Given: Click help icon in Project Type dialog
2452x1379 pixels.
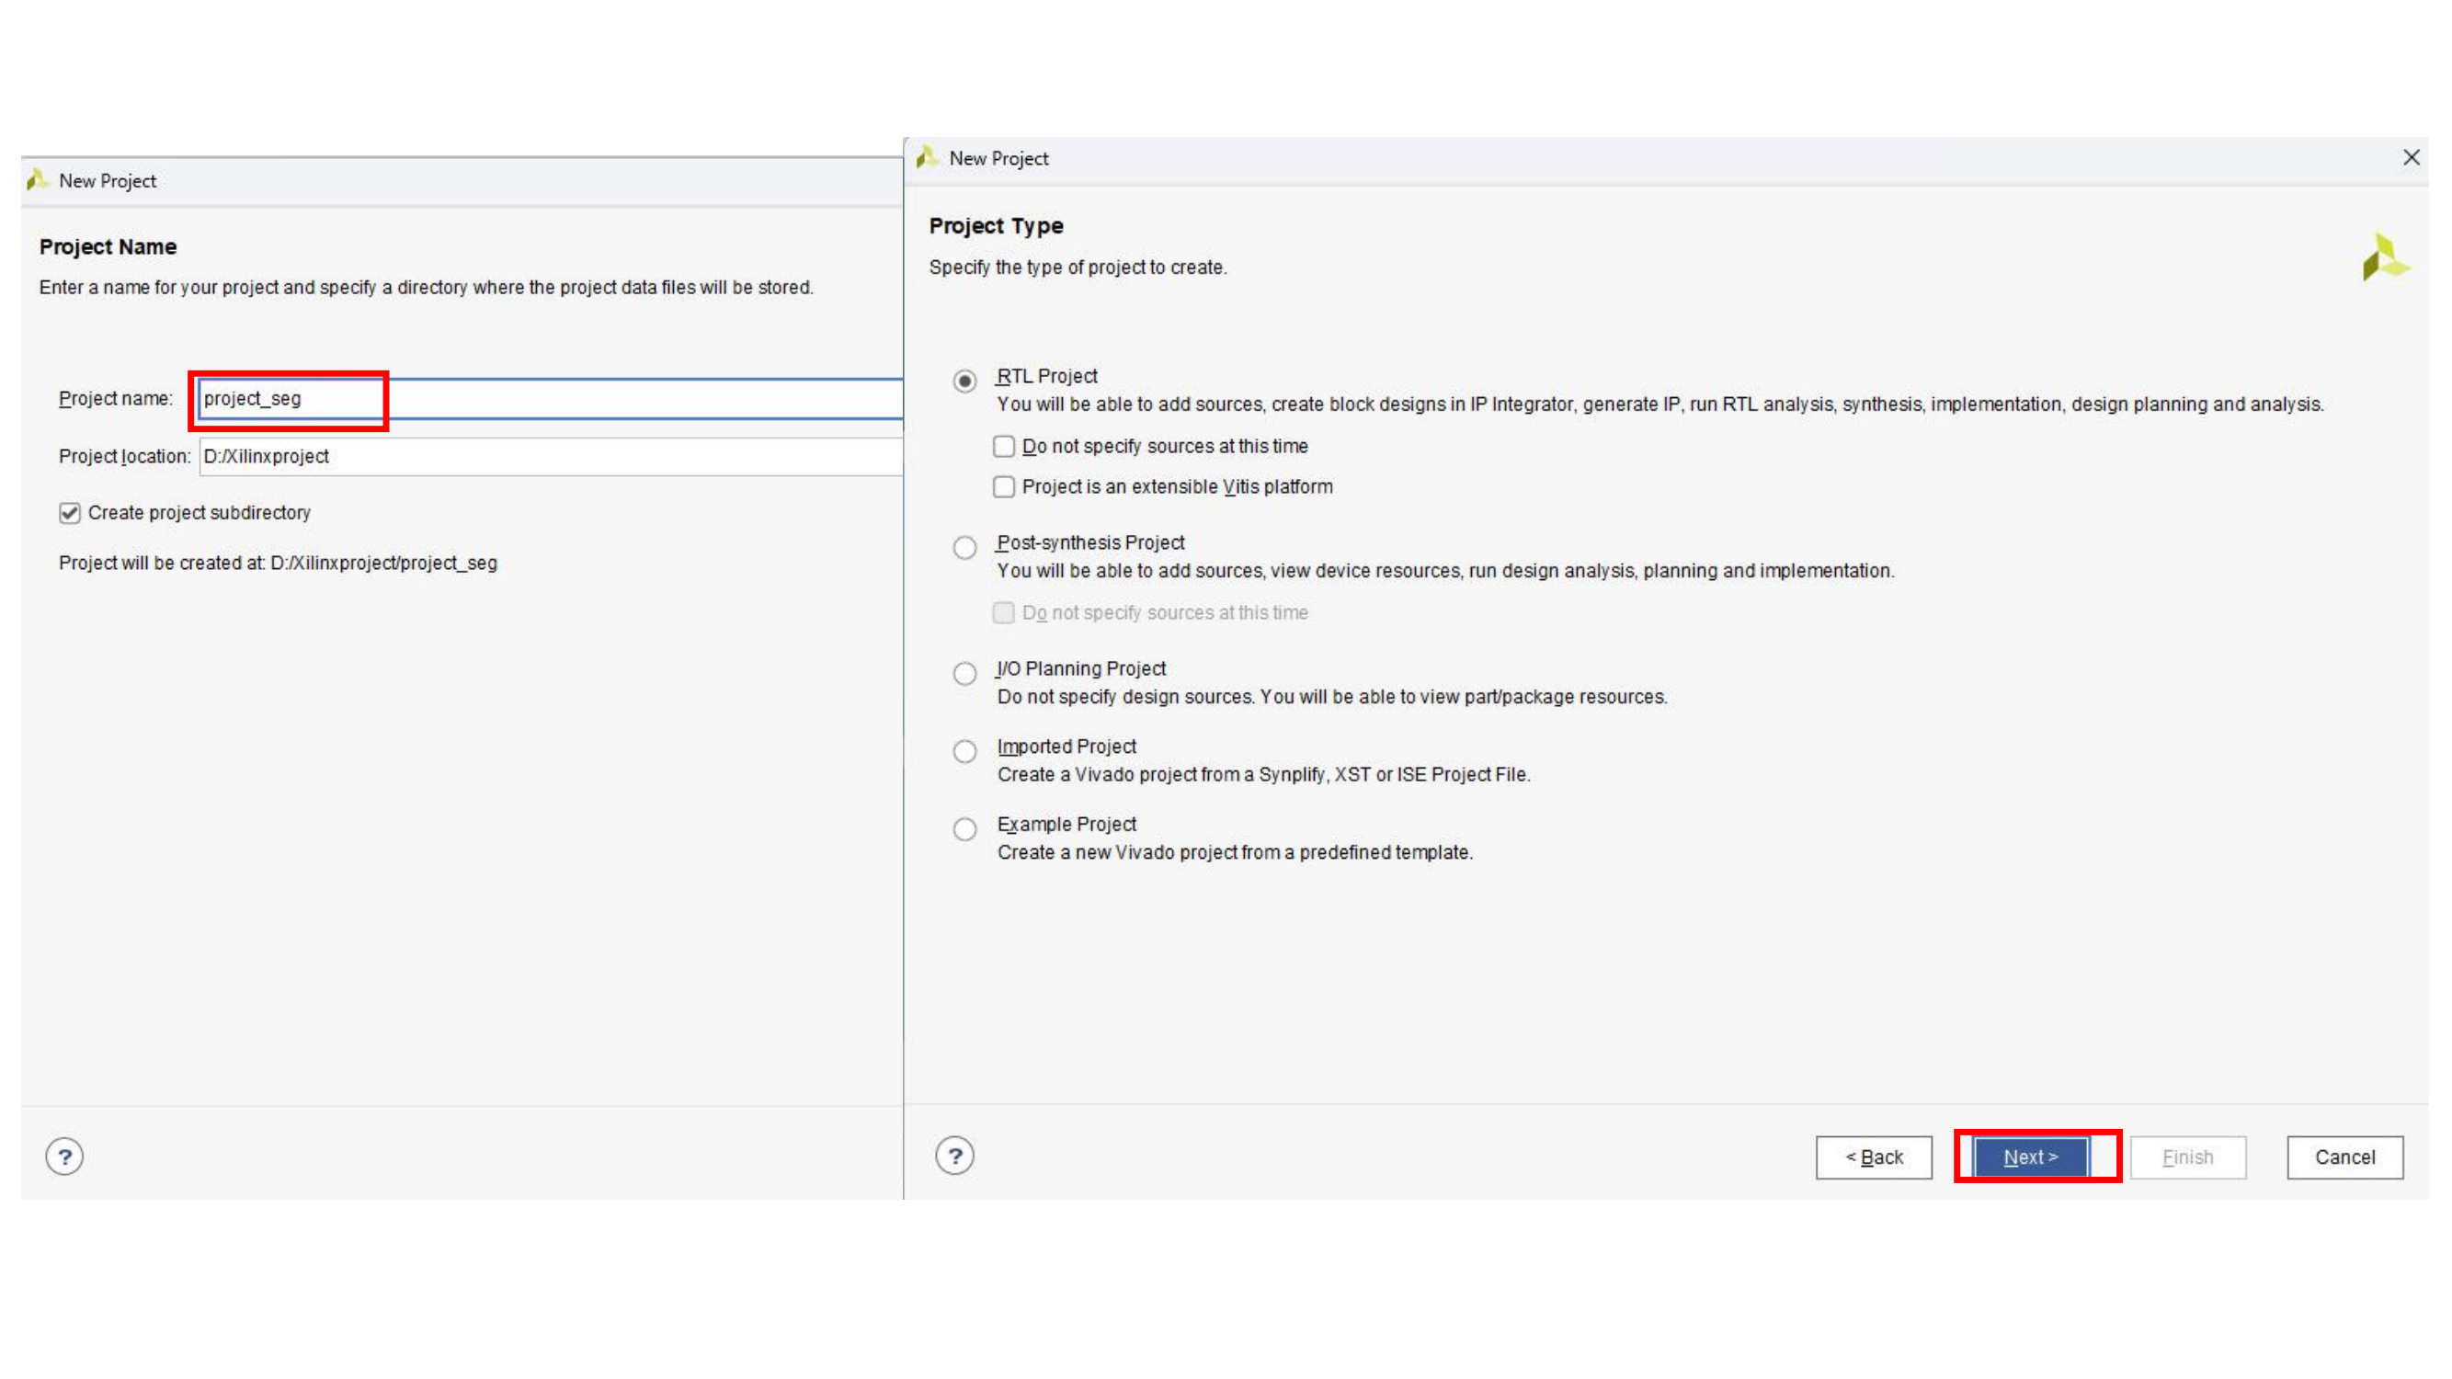Looking at the screenshot, I should 953,1156.
